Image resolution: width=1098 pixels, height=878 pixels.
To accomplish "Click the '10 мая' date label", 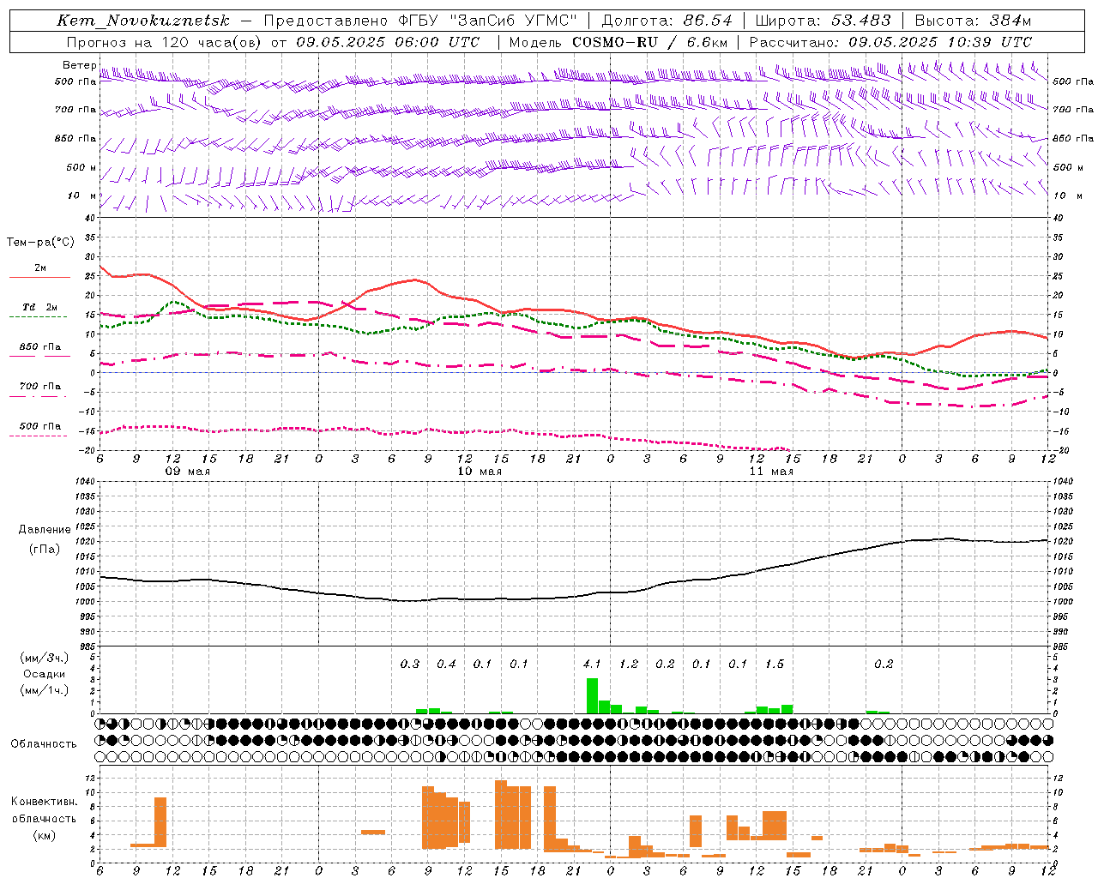I will (x=480, y=472).
